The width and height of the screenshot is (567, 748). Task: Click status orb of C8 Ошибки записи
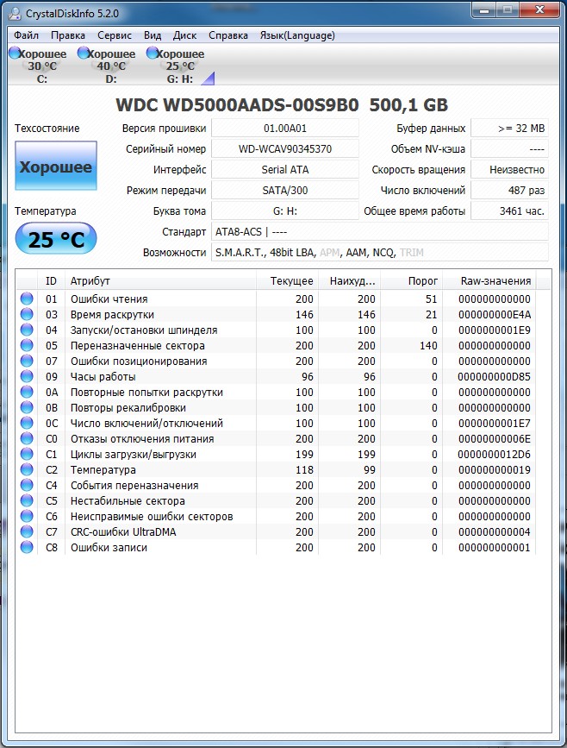[27, 547]
